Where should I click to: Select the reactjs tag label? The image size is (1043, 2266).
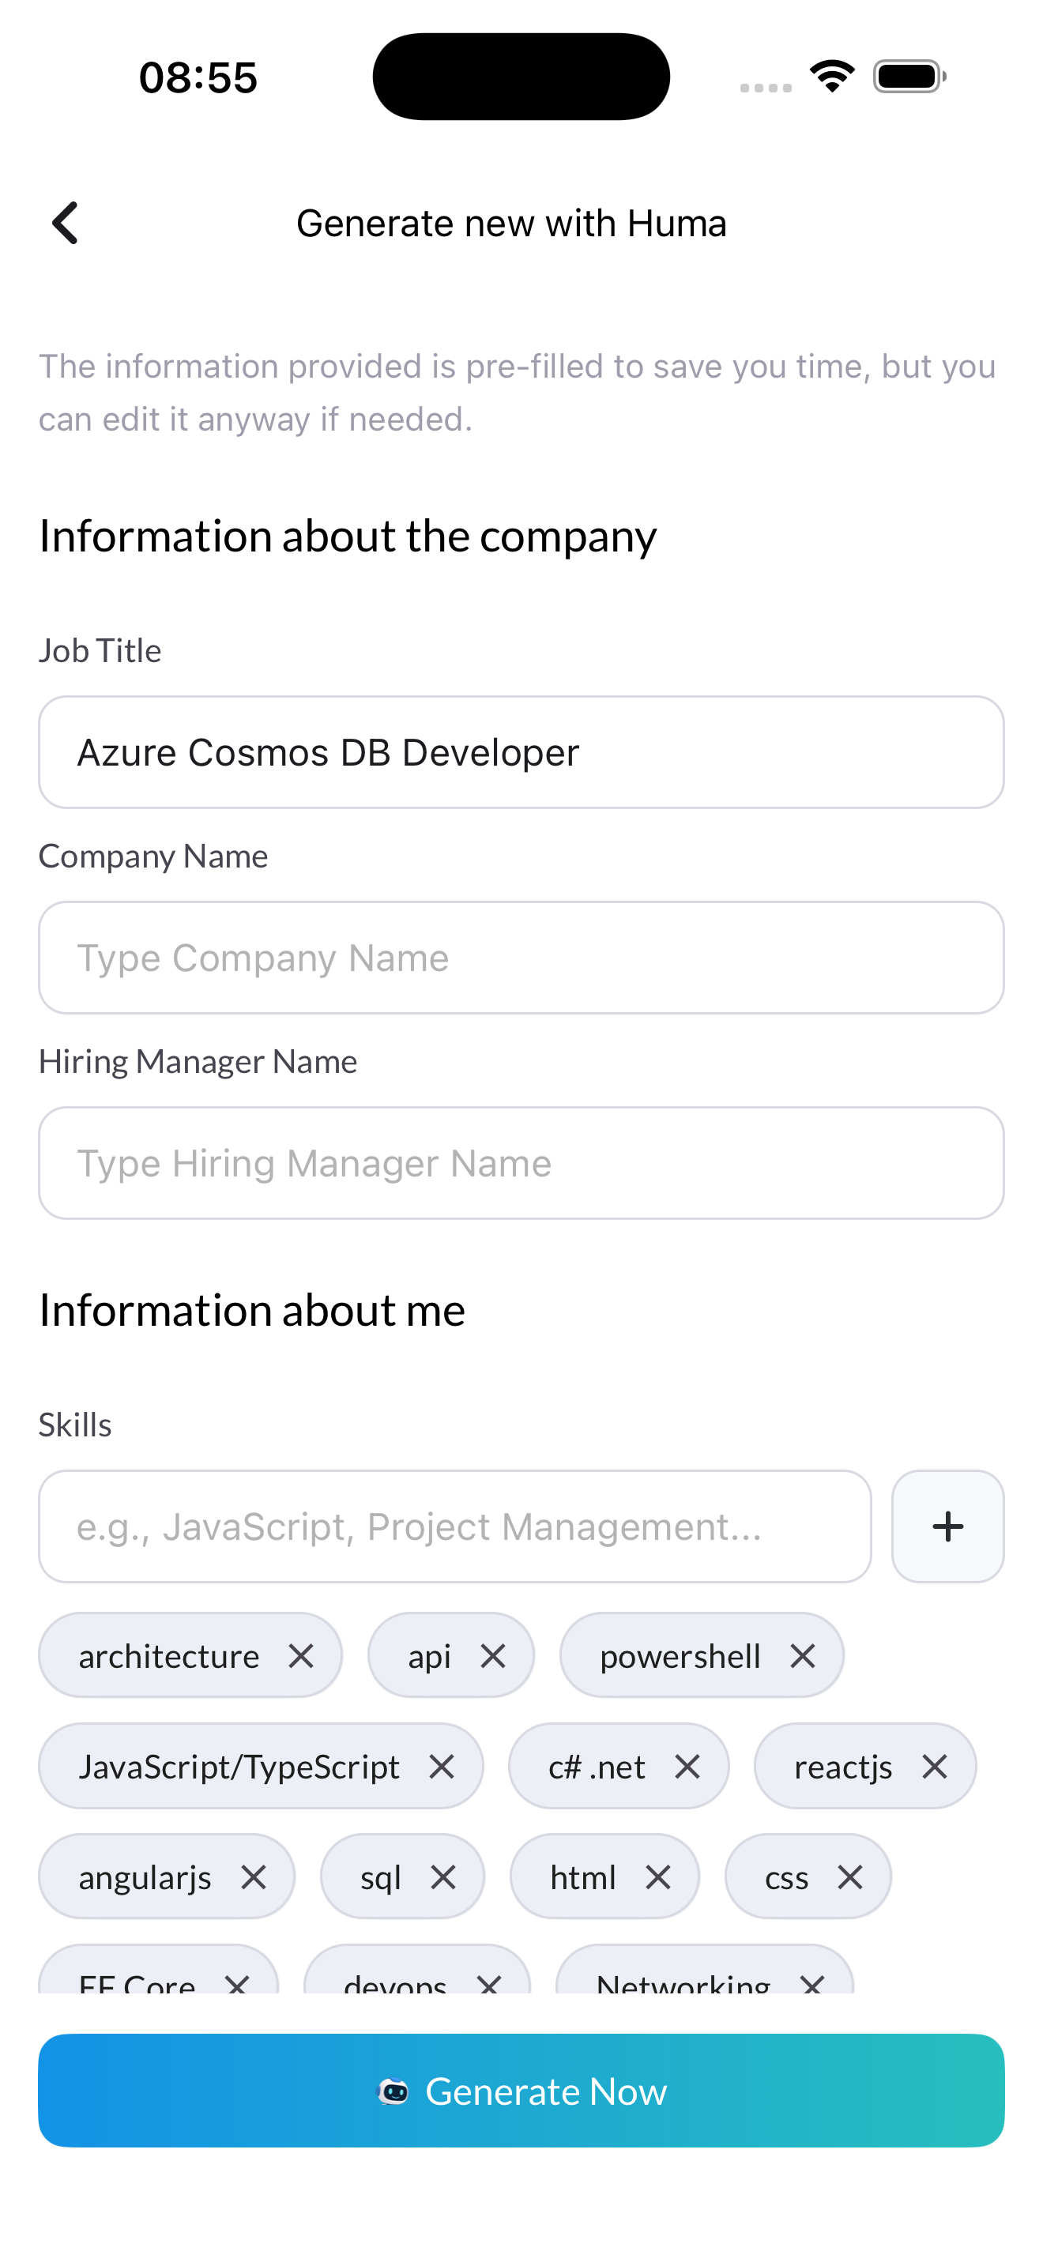click(x=843, y=1767)
